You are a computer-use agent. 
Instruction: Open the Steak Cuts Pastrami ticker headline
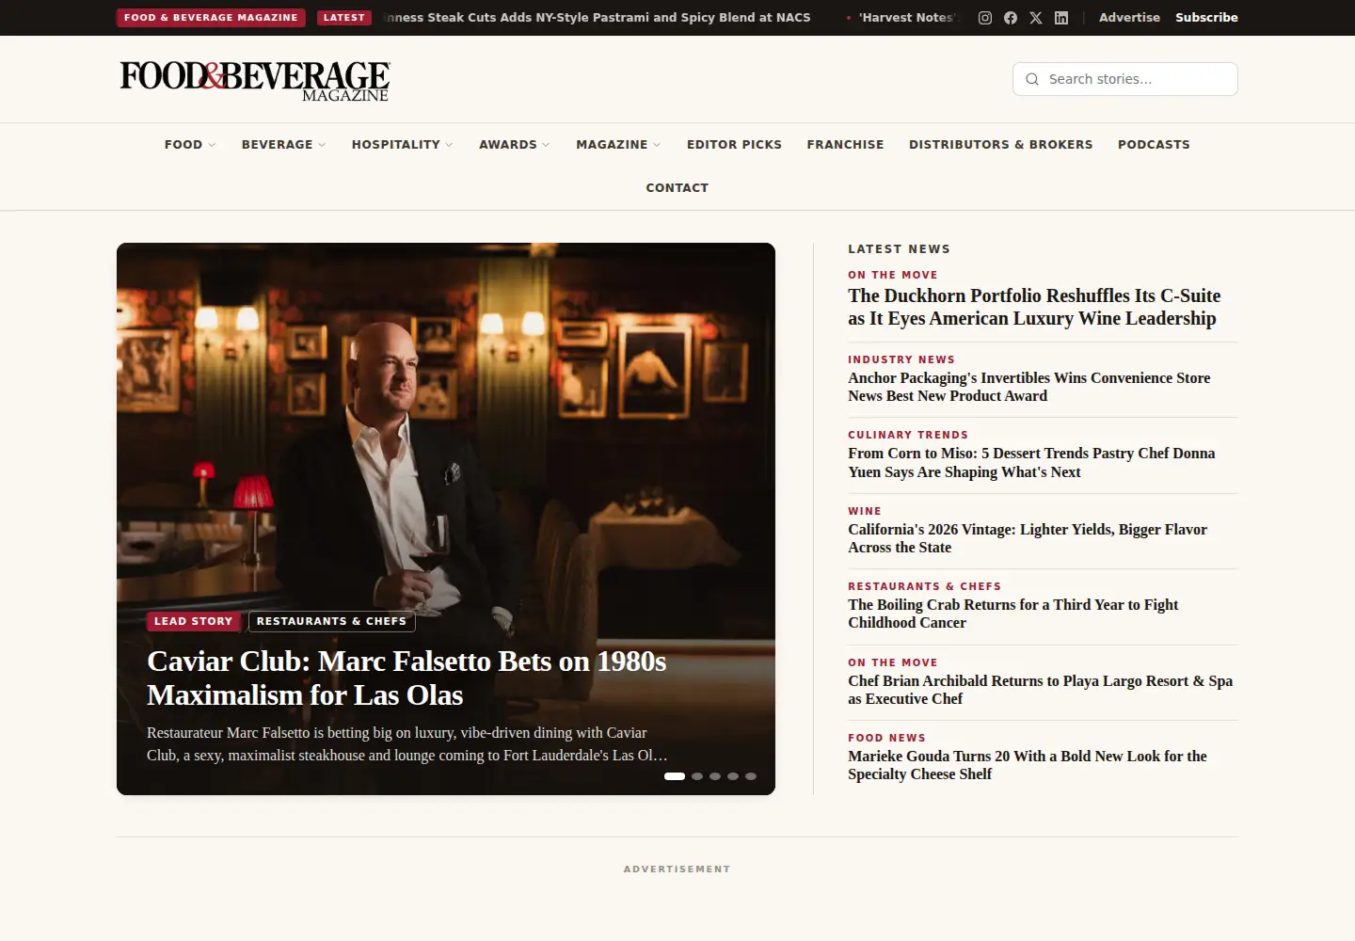click(x=598, y=18)
